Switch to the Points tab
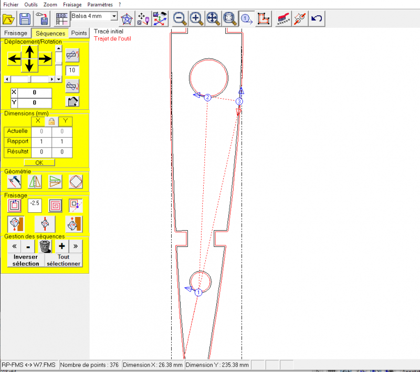Viewport: 420px width, 372px height. click(x=79, y=33)
